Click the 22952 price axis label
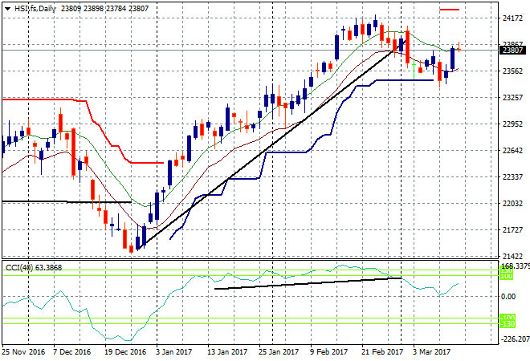530x361 pixels. pos(513,124)
